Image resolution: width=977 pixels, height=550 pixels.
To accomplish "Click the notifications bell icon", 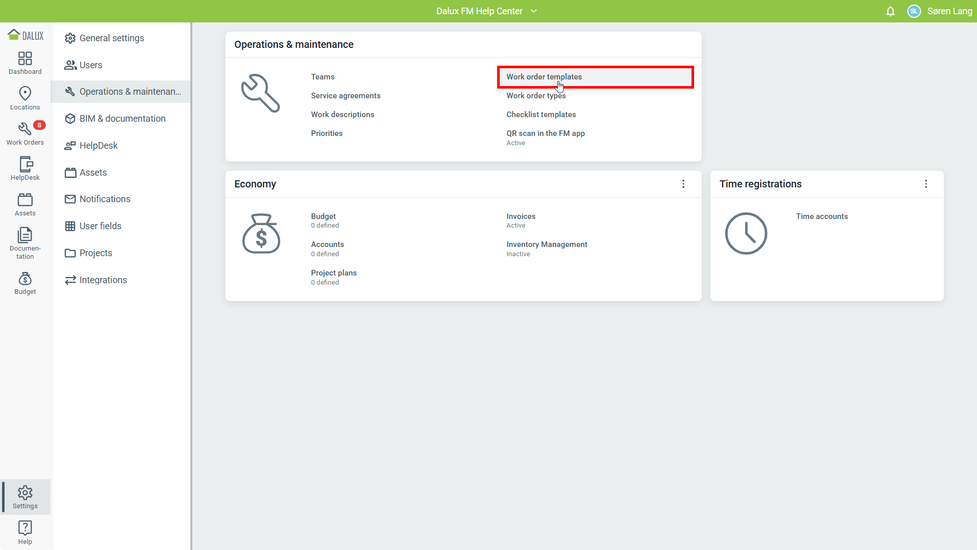I will 890,11.
